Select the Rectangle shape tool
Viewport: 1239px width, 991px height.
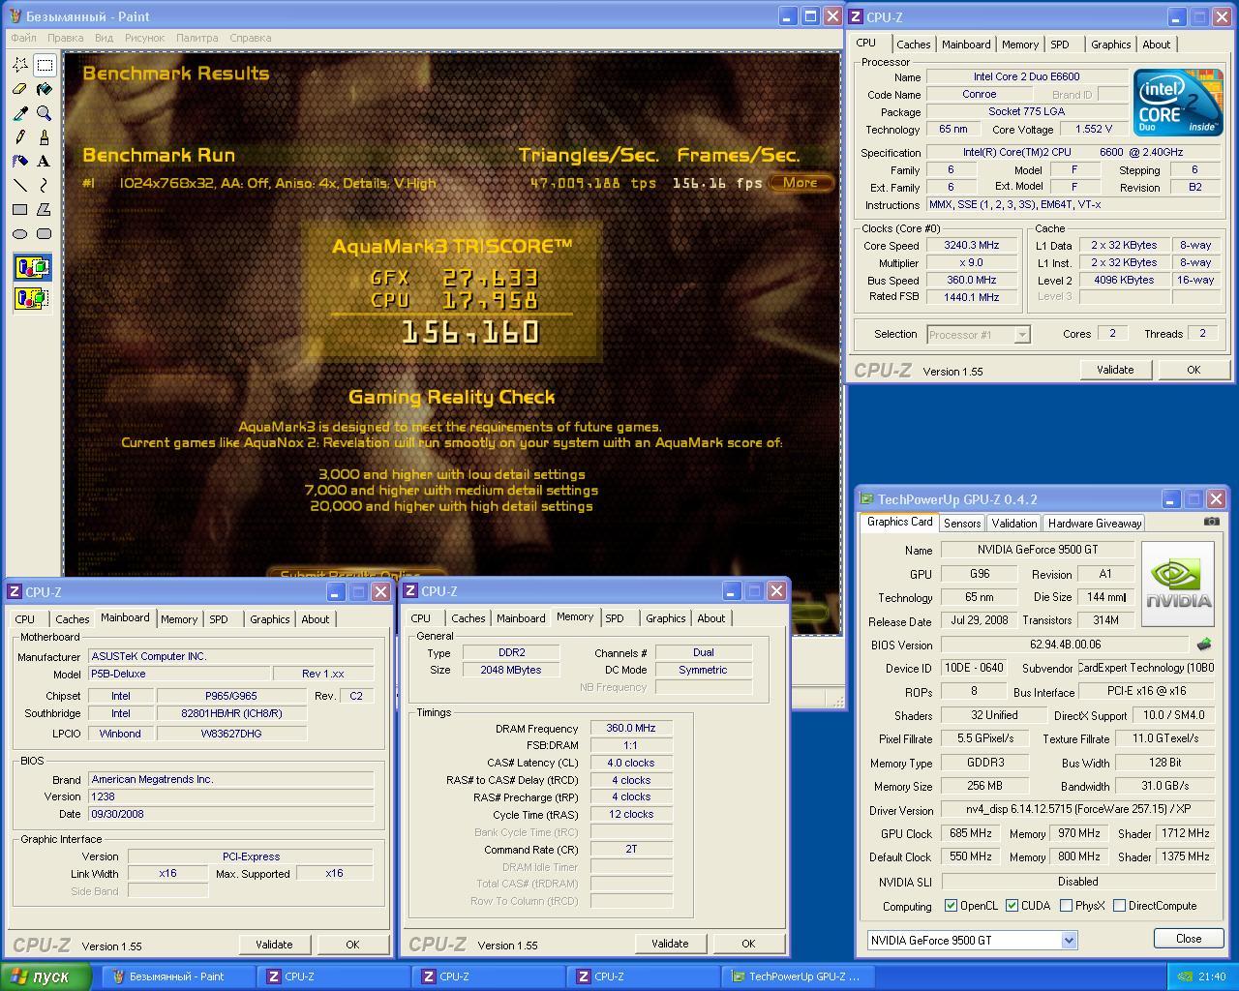(19, 209)
